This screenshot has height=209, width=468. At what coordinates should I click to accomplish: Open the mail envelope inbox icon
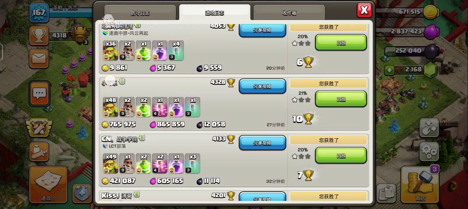pyautogui.click(x=39, y=59)
